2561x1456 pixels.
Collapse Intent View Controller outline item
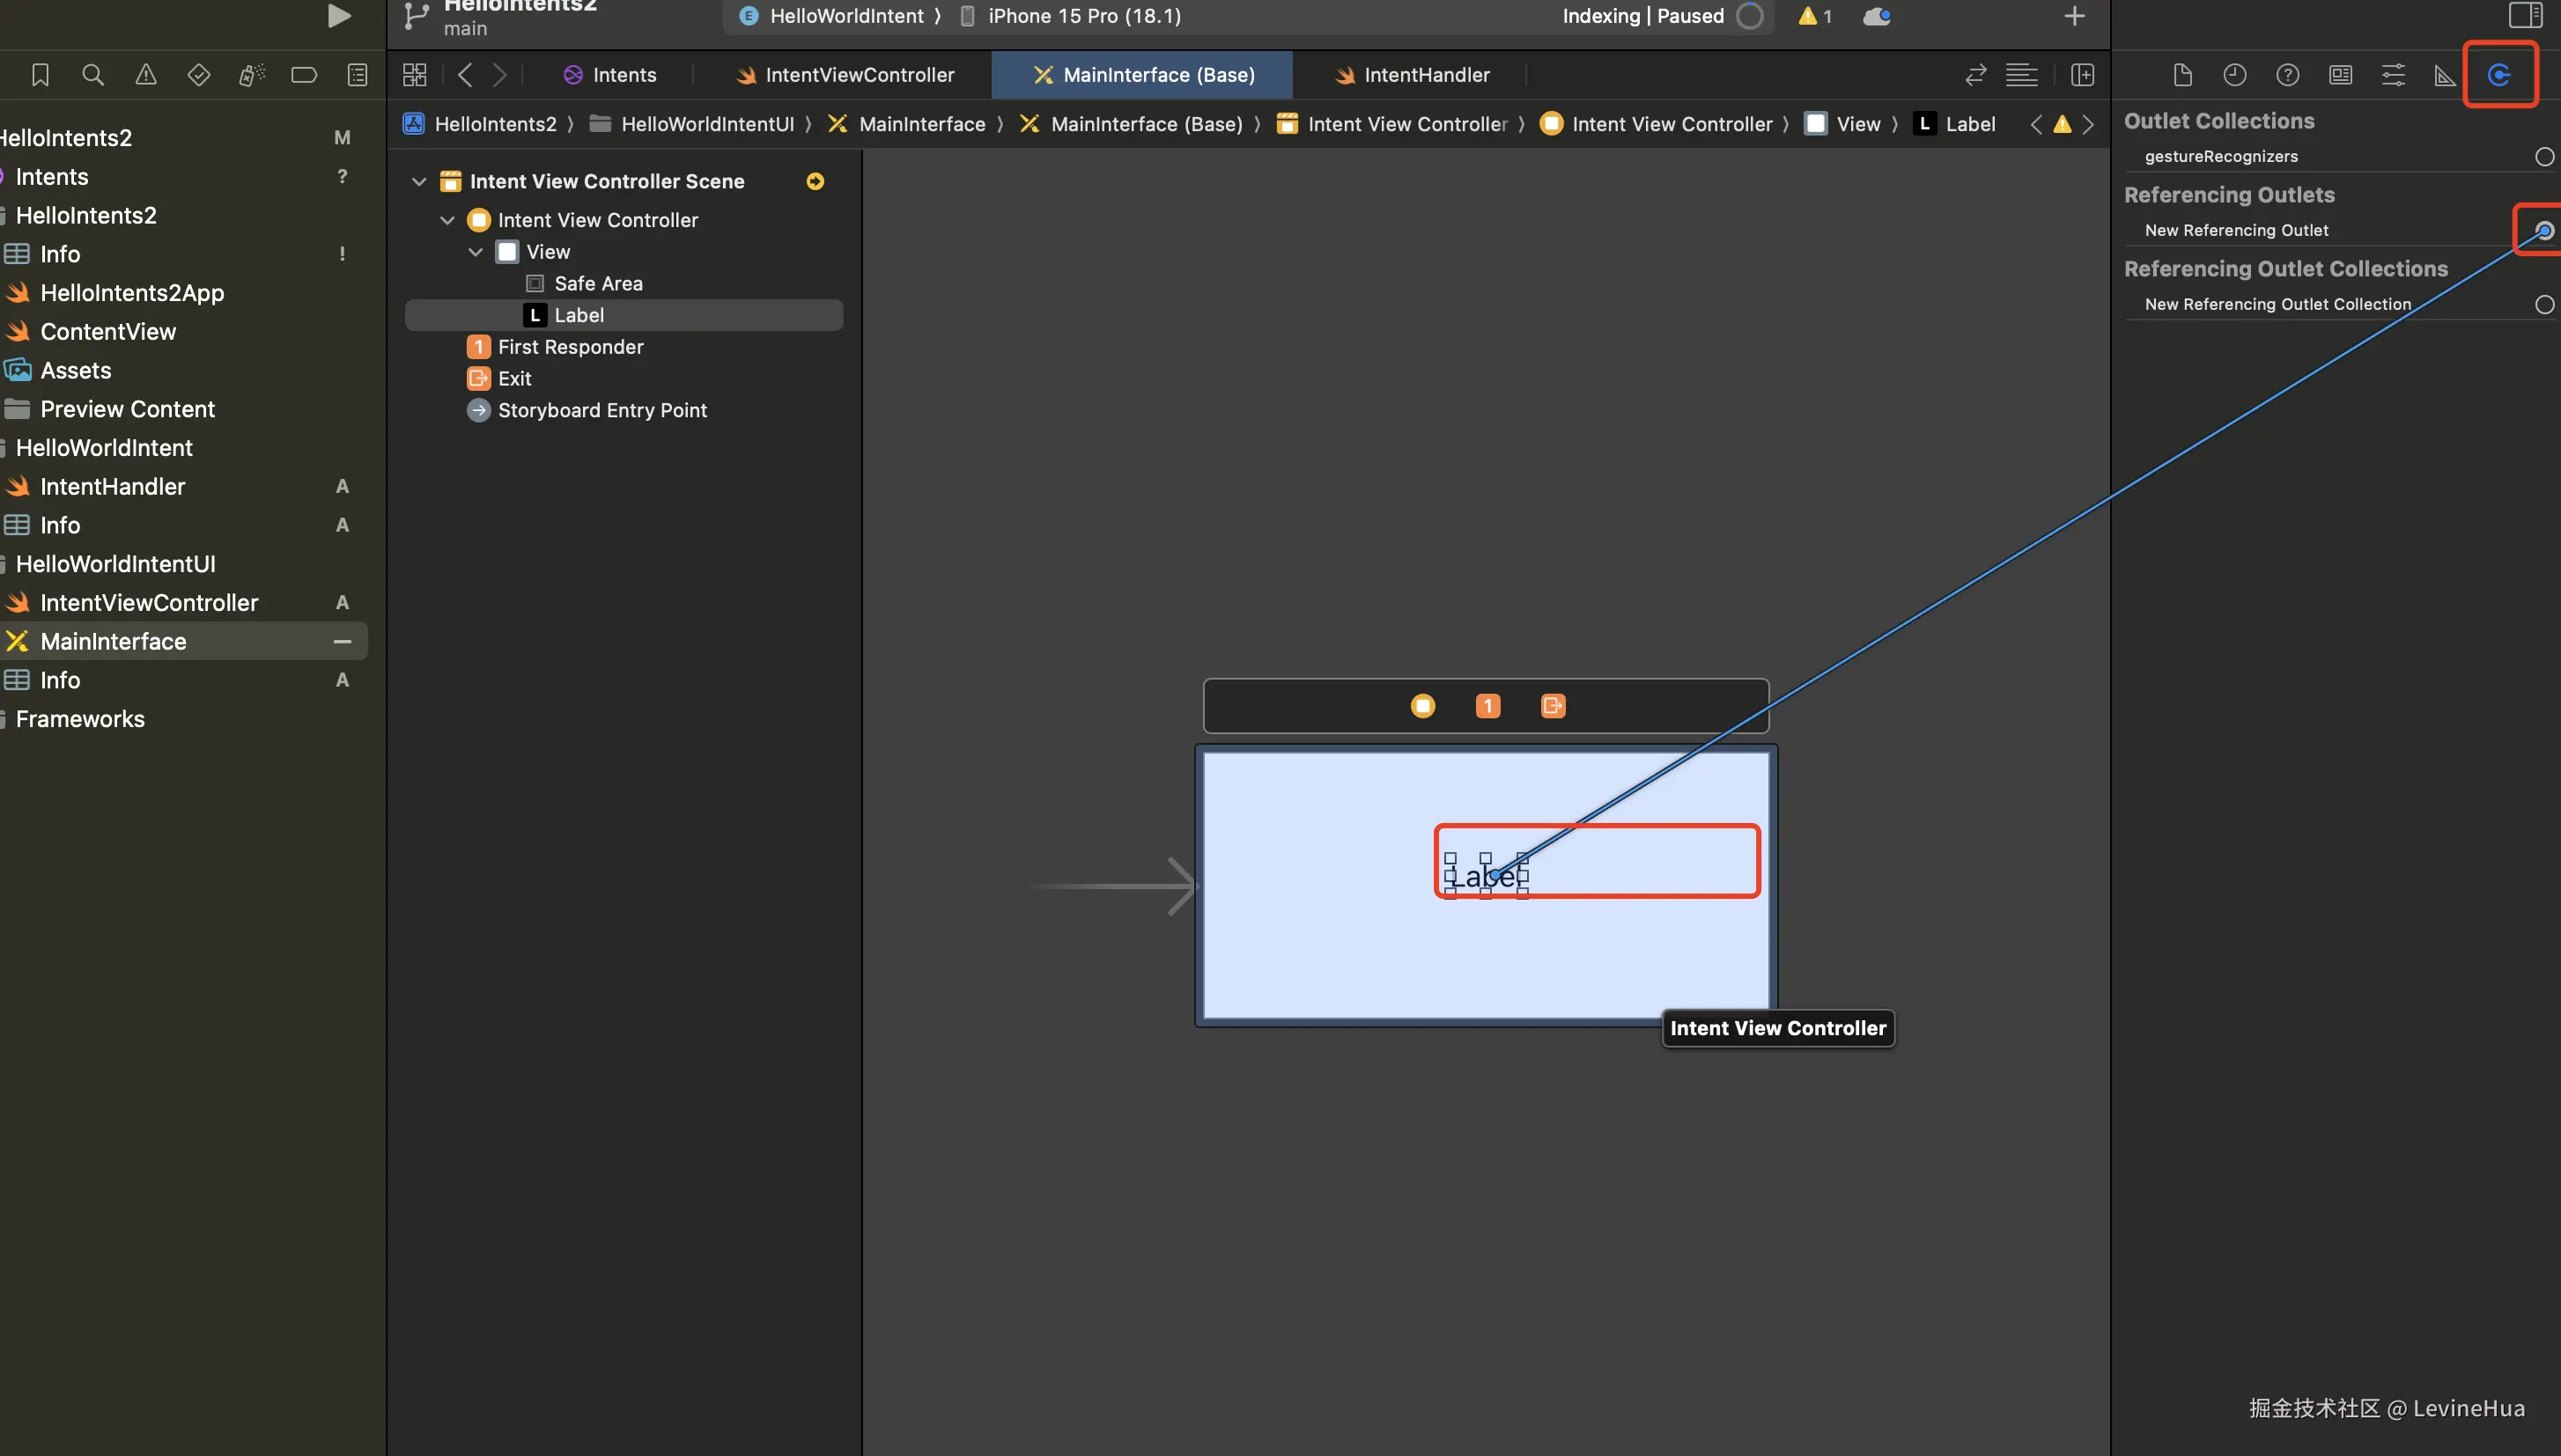pyautogui.click(x=447, y=220)
